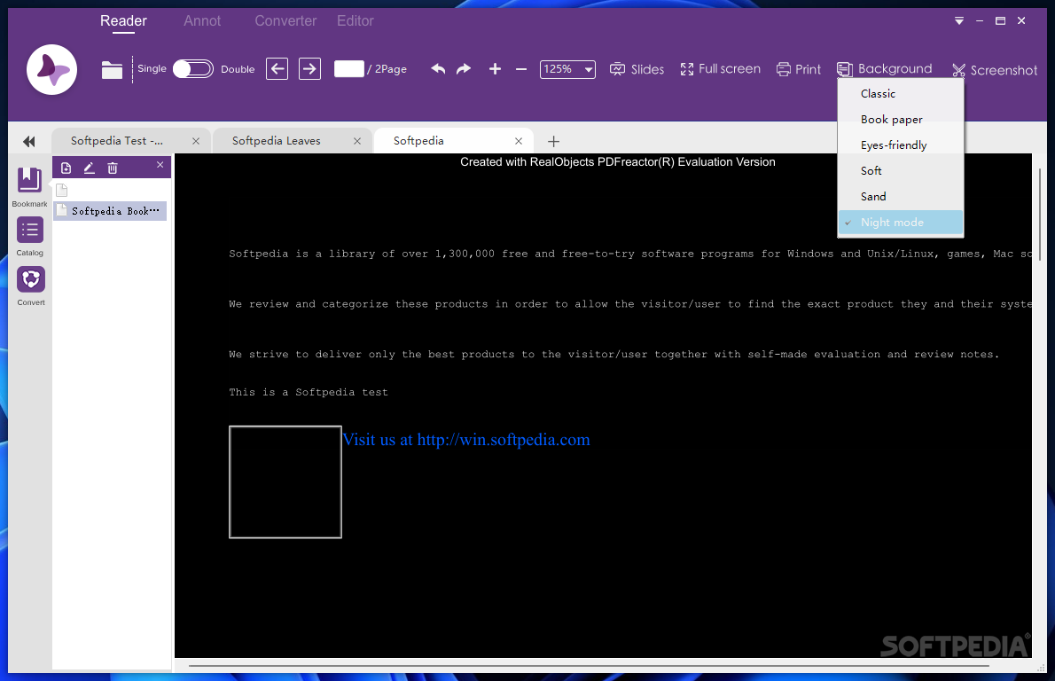
Task: Toggle the Single/Double page view switch
Action: [193, 69]
